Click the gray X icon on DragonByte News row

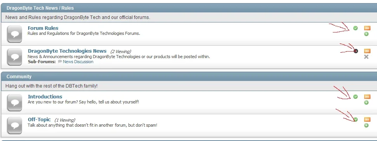pos(366,57)
